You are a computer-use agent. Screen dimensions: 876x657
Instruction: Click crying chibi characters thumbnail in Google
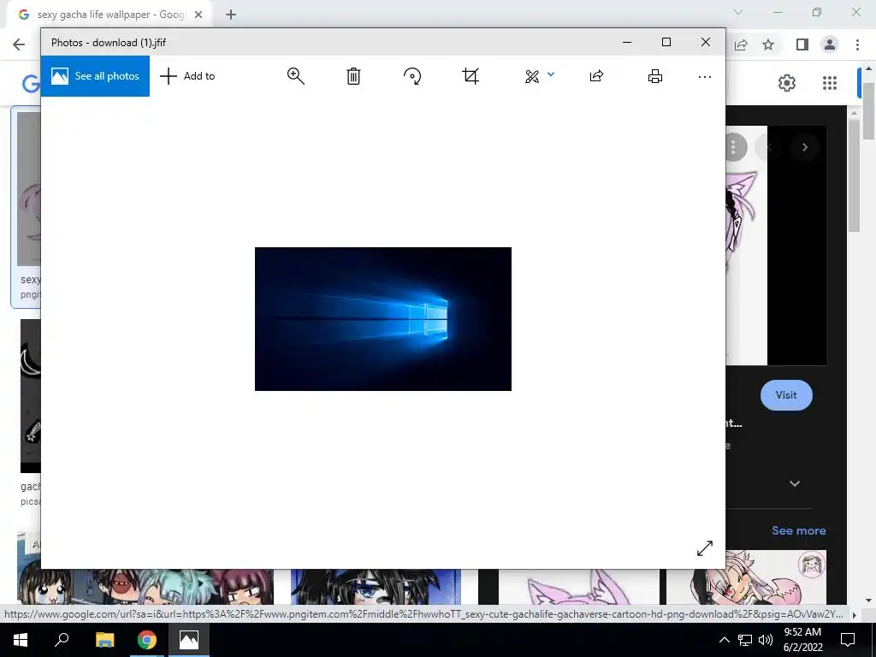tap(145, 587)
